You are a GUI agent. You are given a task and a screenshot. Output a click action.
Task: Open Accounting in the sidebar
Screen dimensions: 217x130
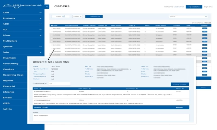coord(10,64)
